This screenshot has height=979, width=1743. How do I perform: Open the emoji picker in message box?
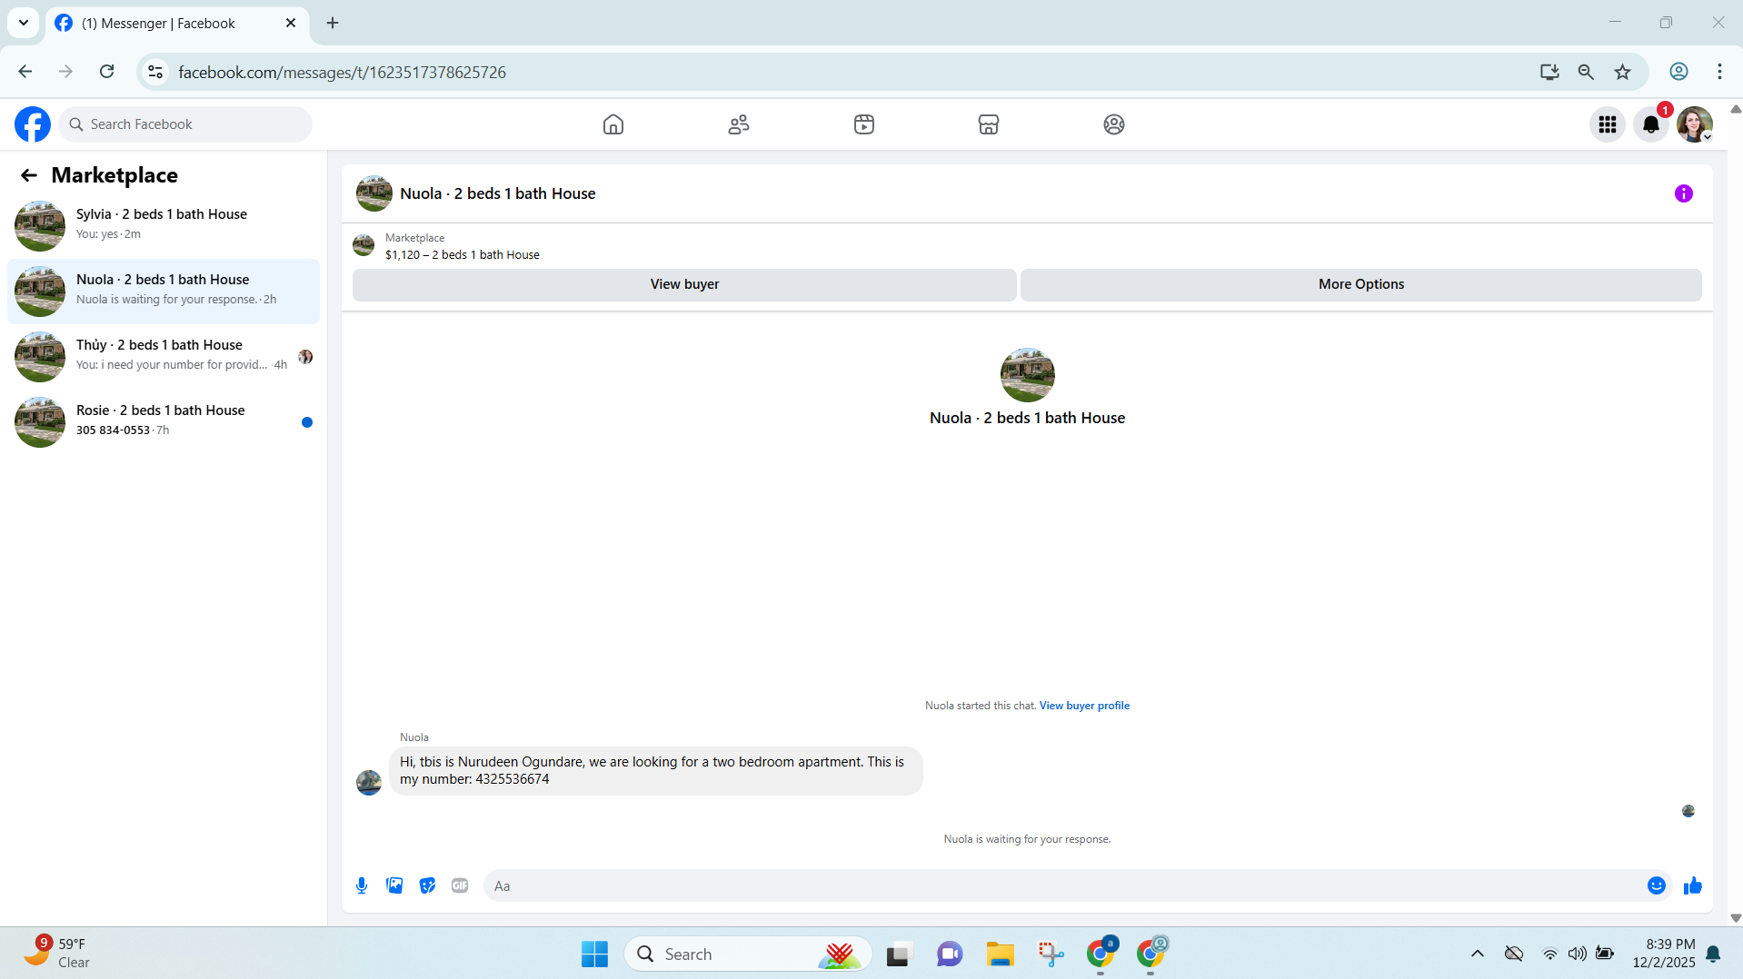pos(1657,885)
